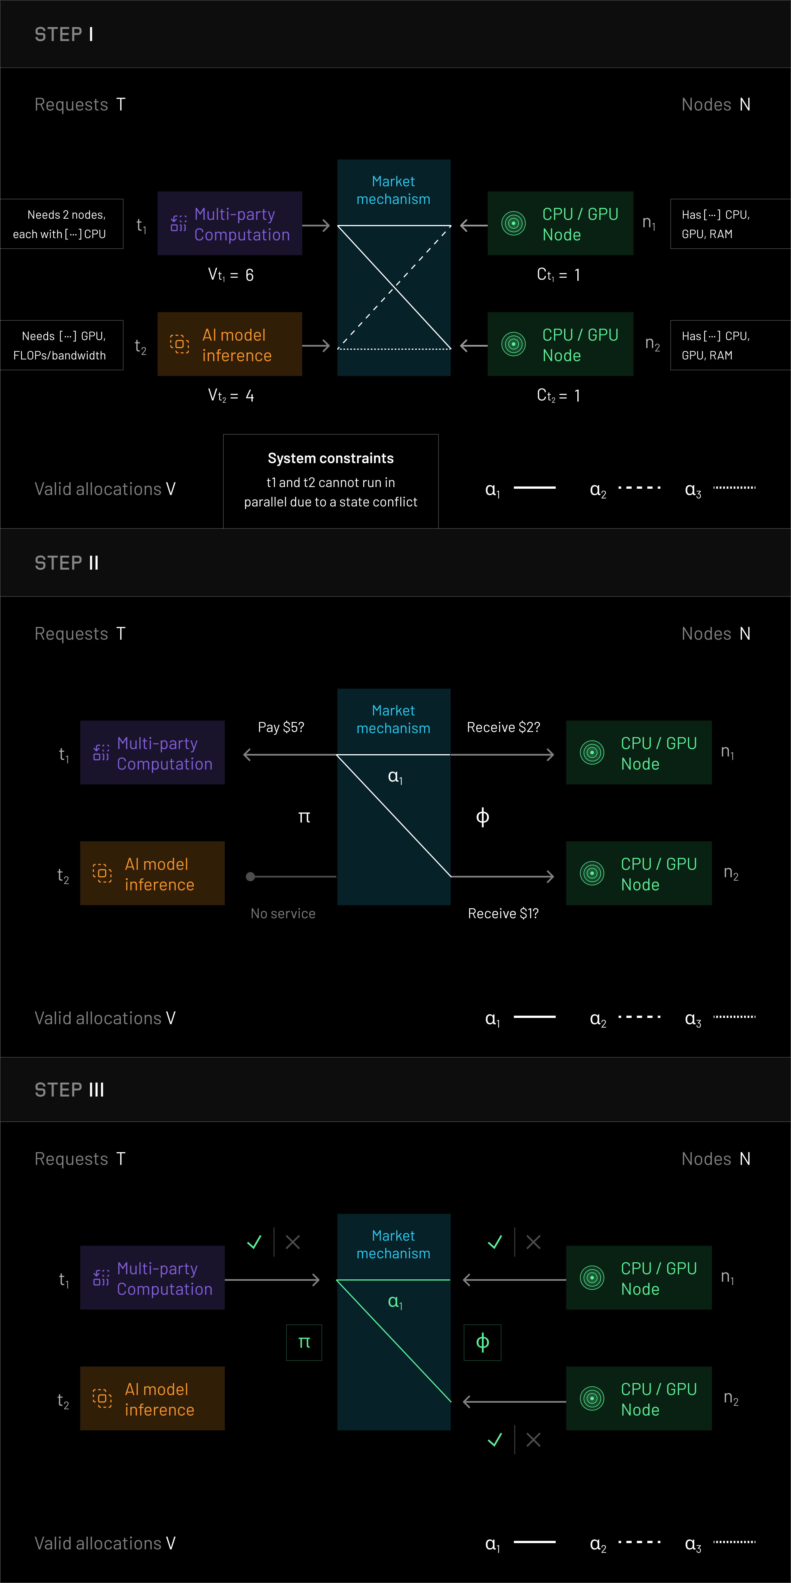Click the Multi-party Computation icon in Step I
This screenshot has height=1583, width=791.
(x=179, y=224)
